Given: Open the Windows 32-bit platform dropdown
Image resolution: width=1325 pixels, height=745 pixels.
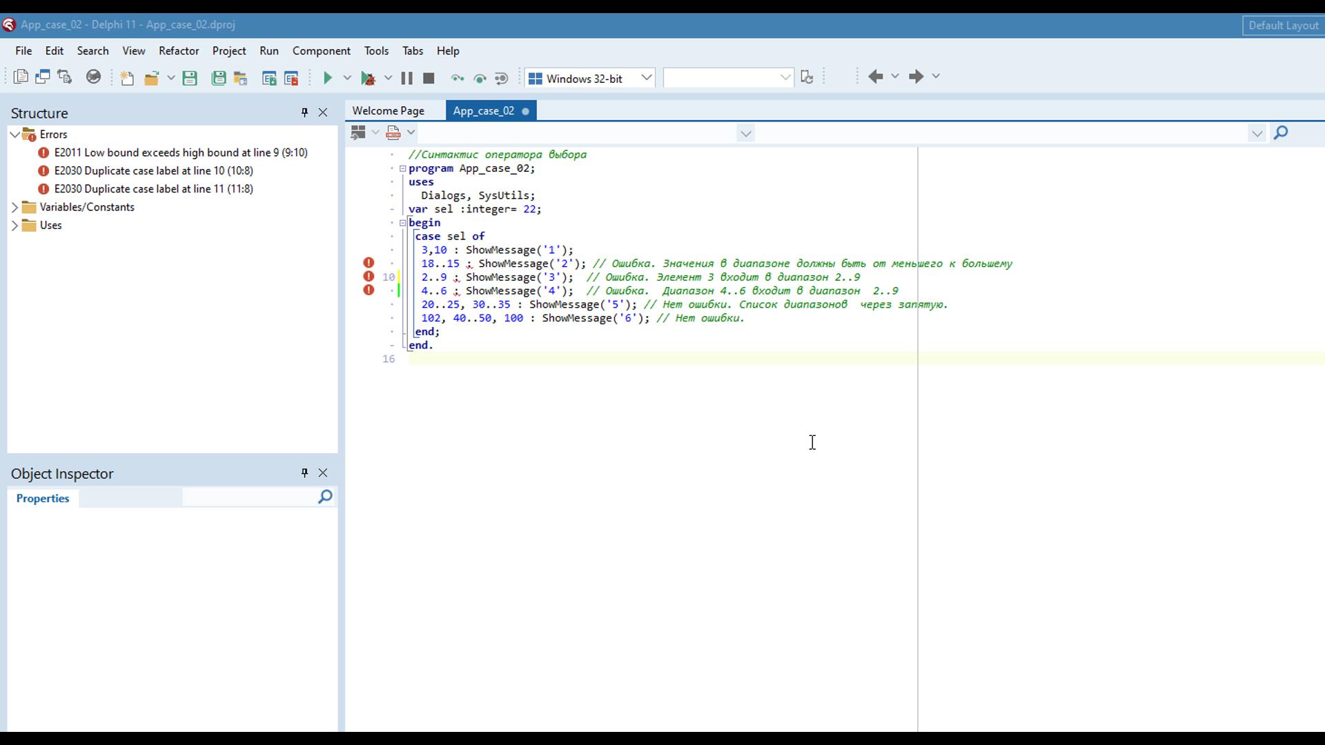Looking at the screenshot, I should click(x=647, y=78).
